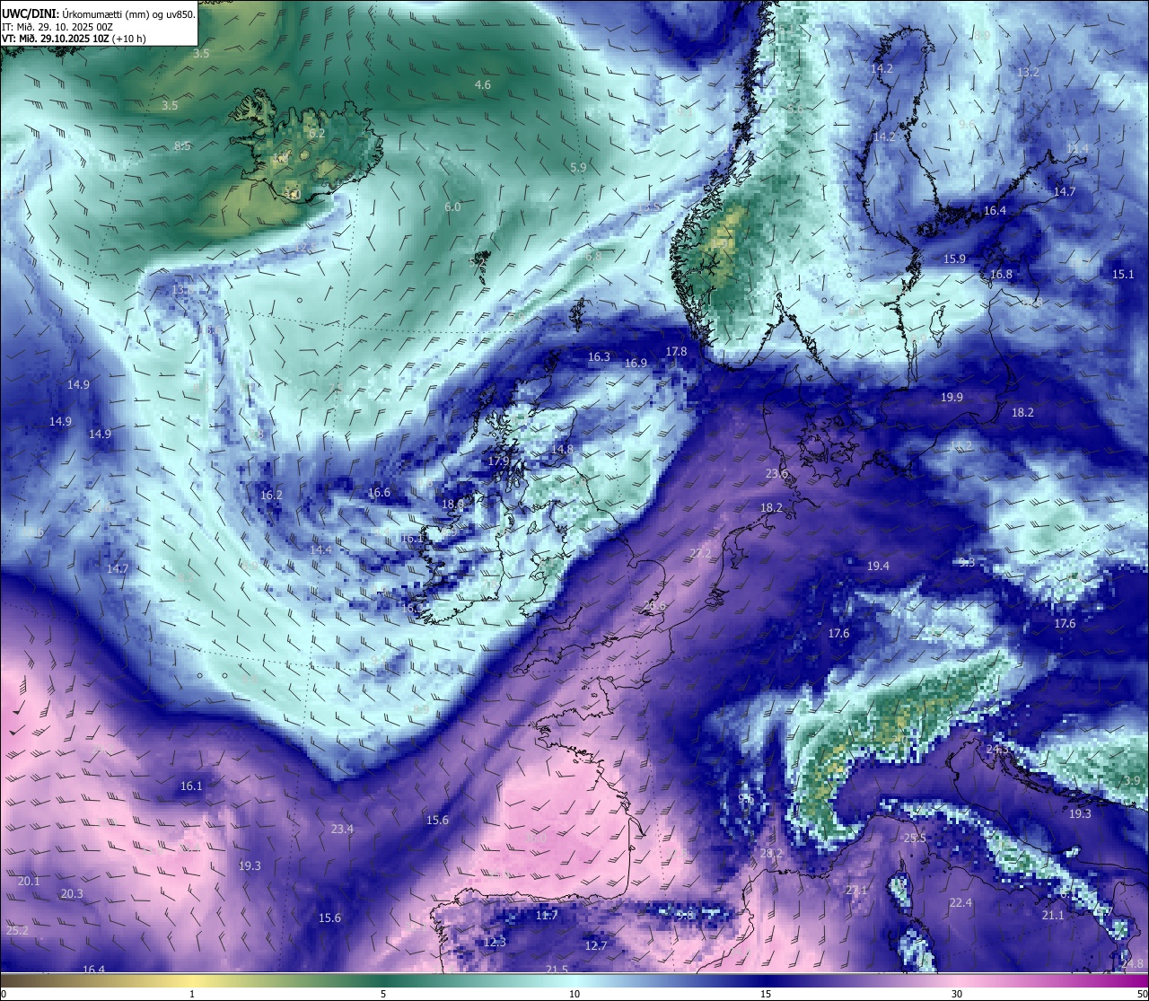
Task: Click the 6.2 value over Iceland
Action: [317, 134]
